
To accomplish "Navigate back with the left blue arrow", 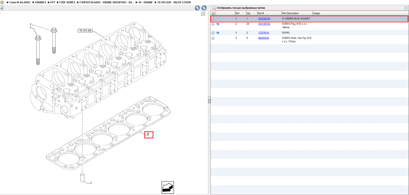I will pos(198,8).
